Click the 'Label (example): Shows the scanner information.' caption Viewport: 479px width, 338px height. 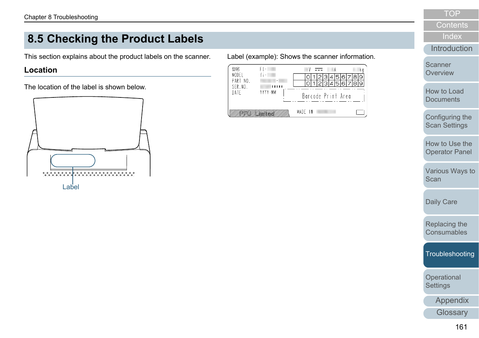[x=301, y=57]
